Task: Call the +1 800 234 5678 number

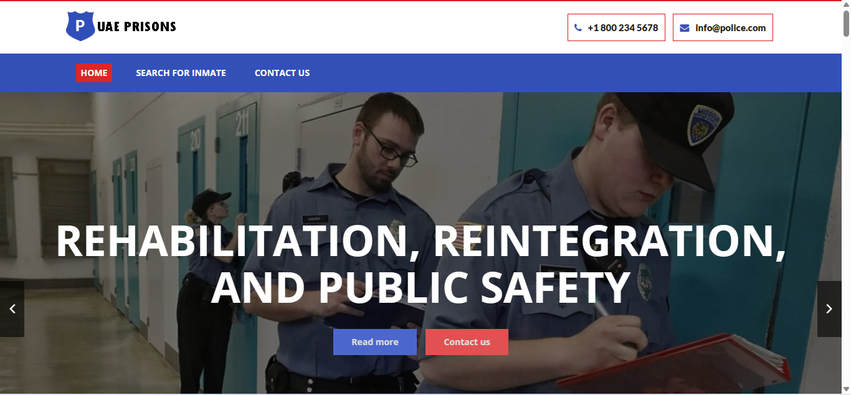Action: tap(623, 28)
